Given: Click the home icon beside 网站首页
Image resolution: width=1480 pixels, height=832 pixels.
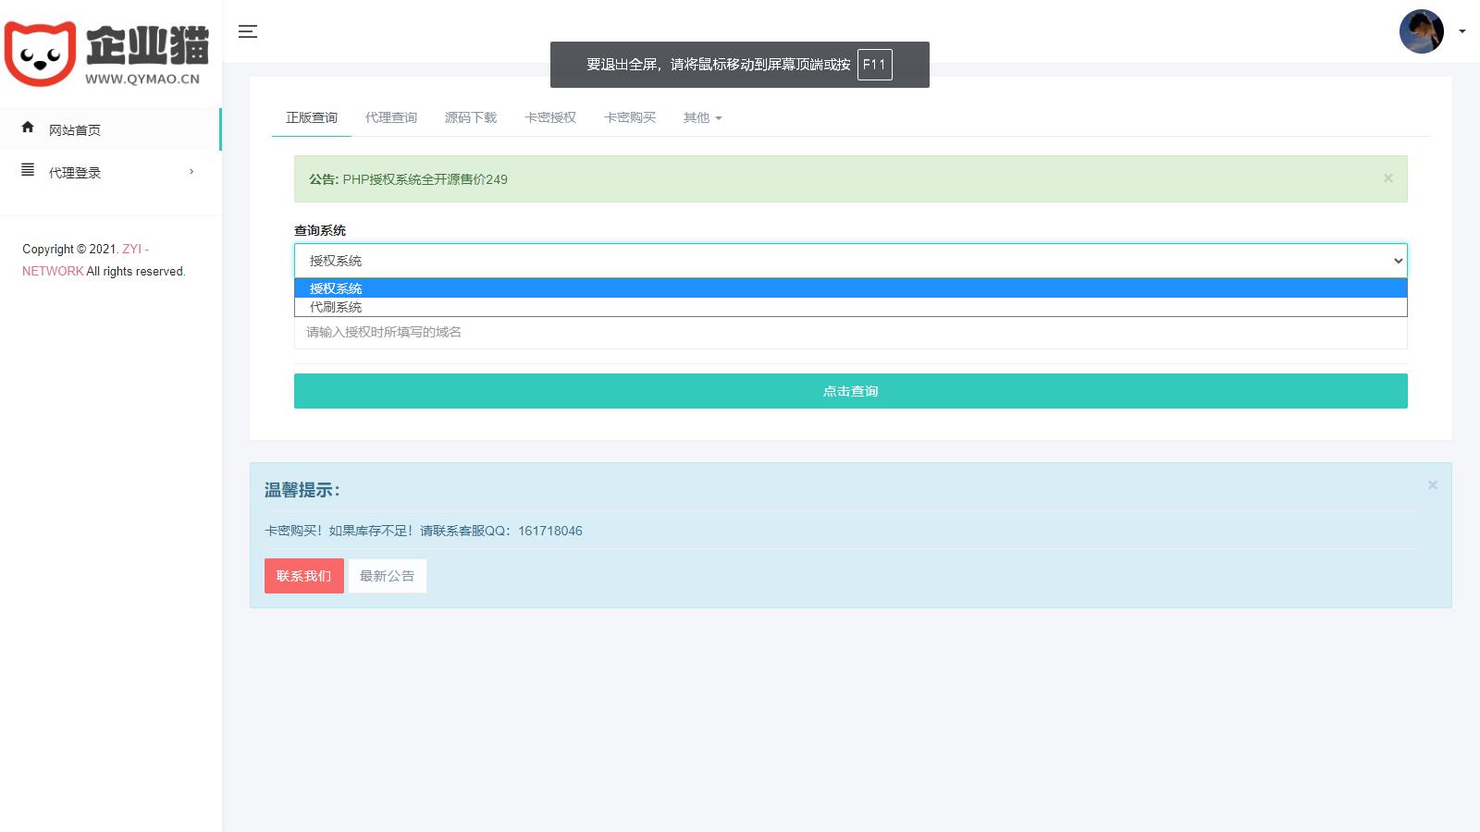Looking at the screenshot, I should click(x=28, y=128).
